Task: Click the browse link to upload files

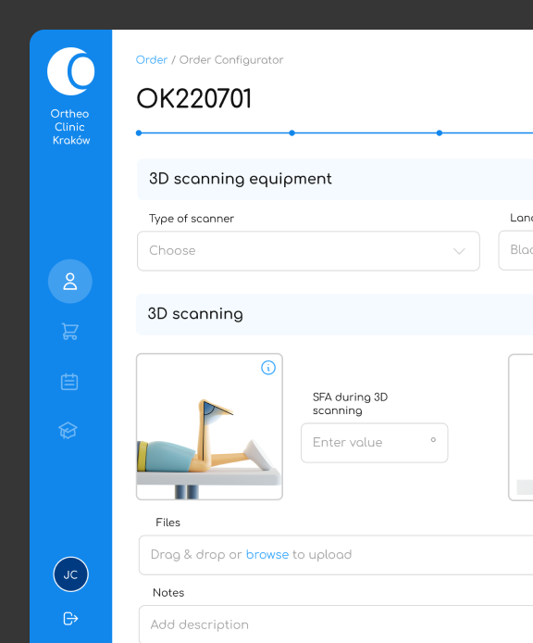Action: [x=267, y=554]
